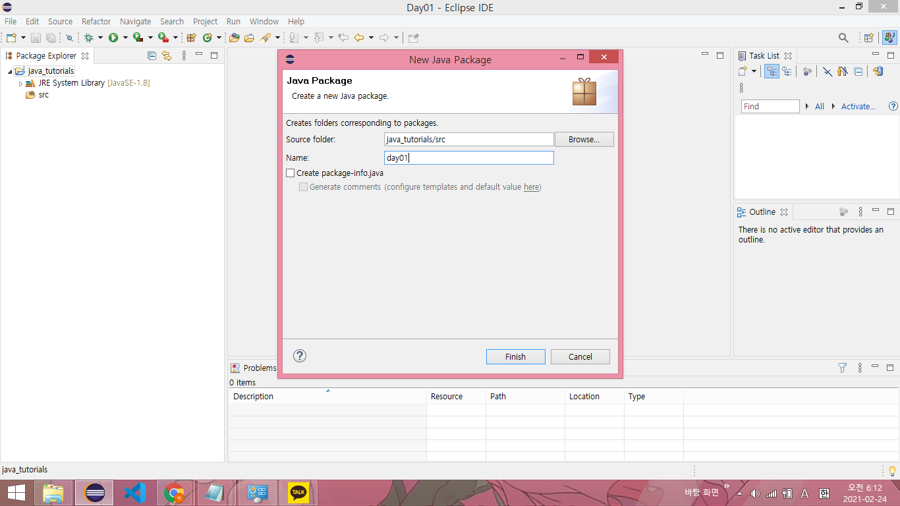Screen dimensions: 900x506
Task: Toggle Hide Completed Tasks in Task List
Action: point(828,71)
